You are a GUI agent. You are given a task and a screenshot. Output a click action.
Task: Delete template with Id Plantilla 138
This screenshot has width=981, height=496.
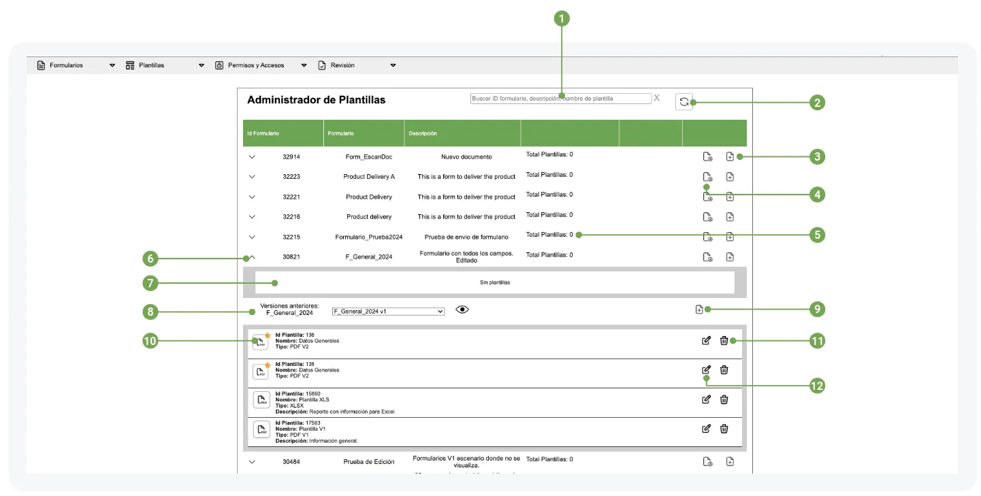pyautogui.click(x=724, y=370)
